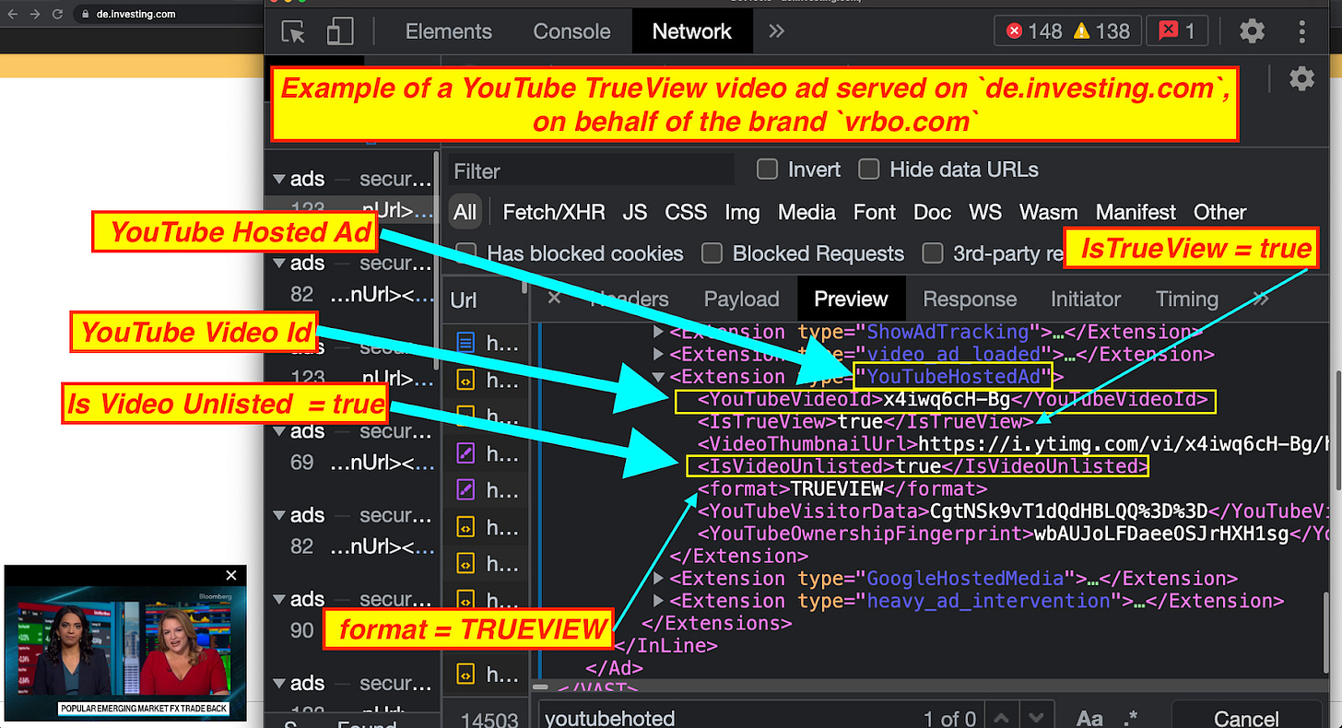Close the request details pane with X
Viewport: 1342px width, 728px height.
(x=554, y=298)
